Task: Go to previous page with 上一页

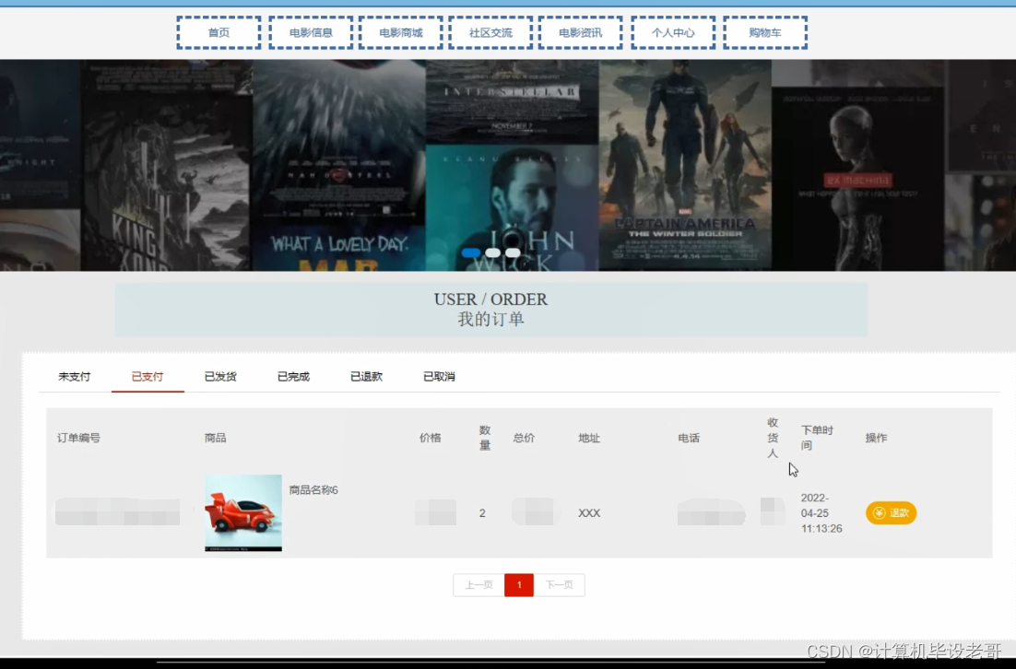Action: [478, 585]
